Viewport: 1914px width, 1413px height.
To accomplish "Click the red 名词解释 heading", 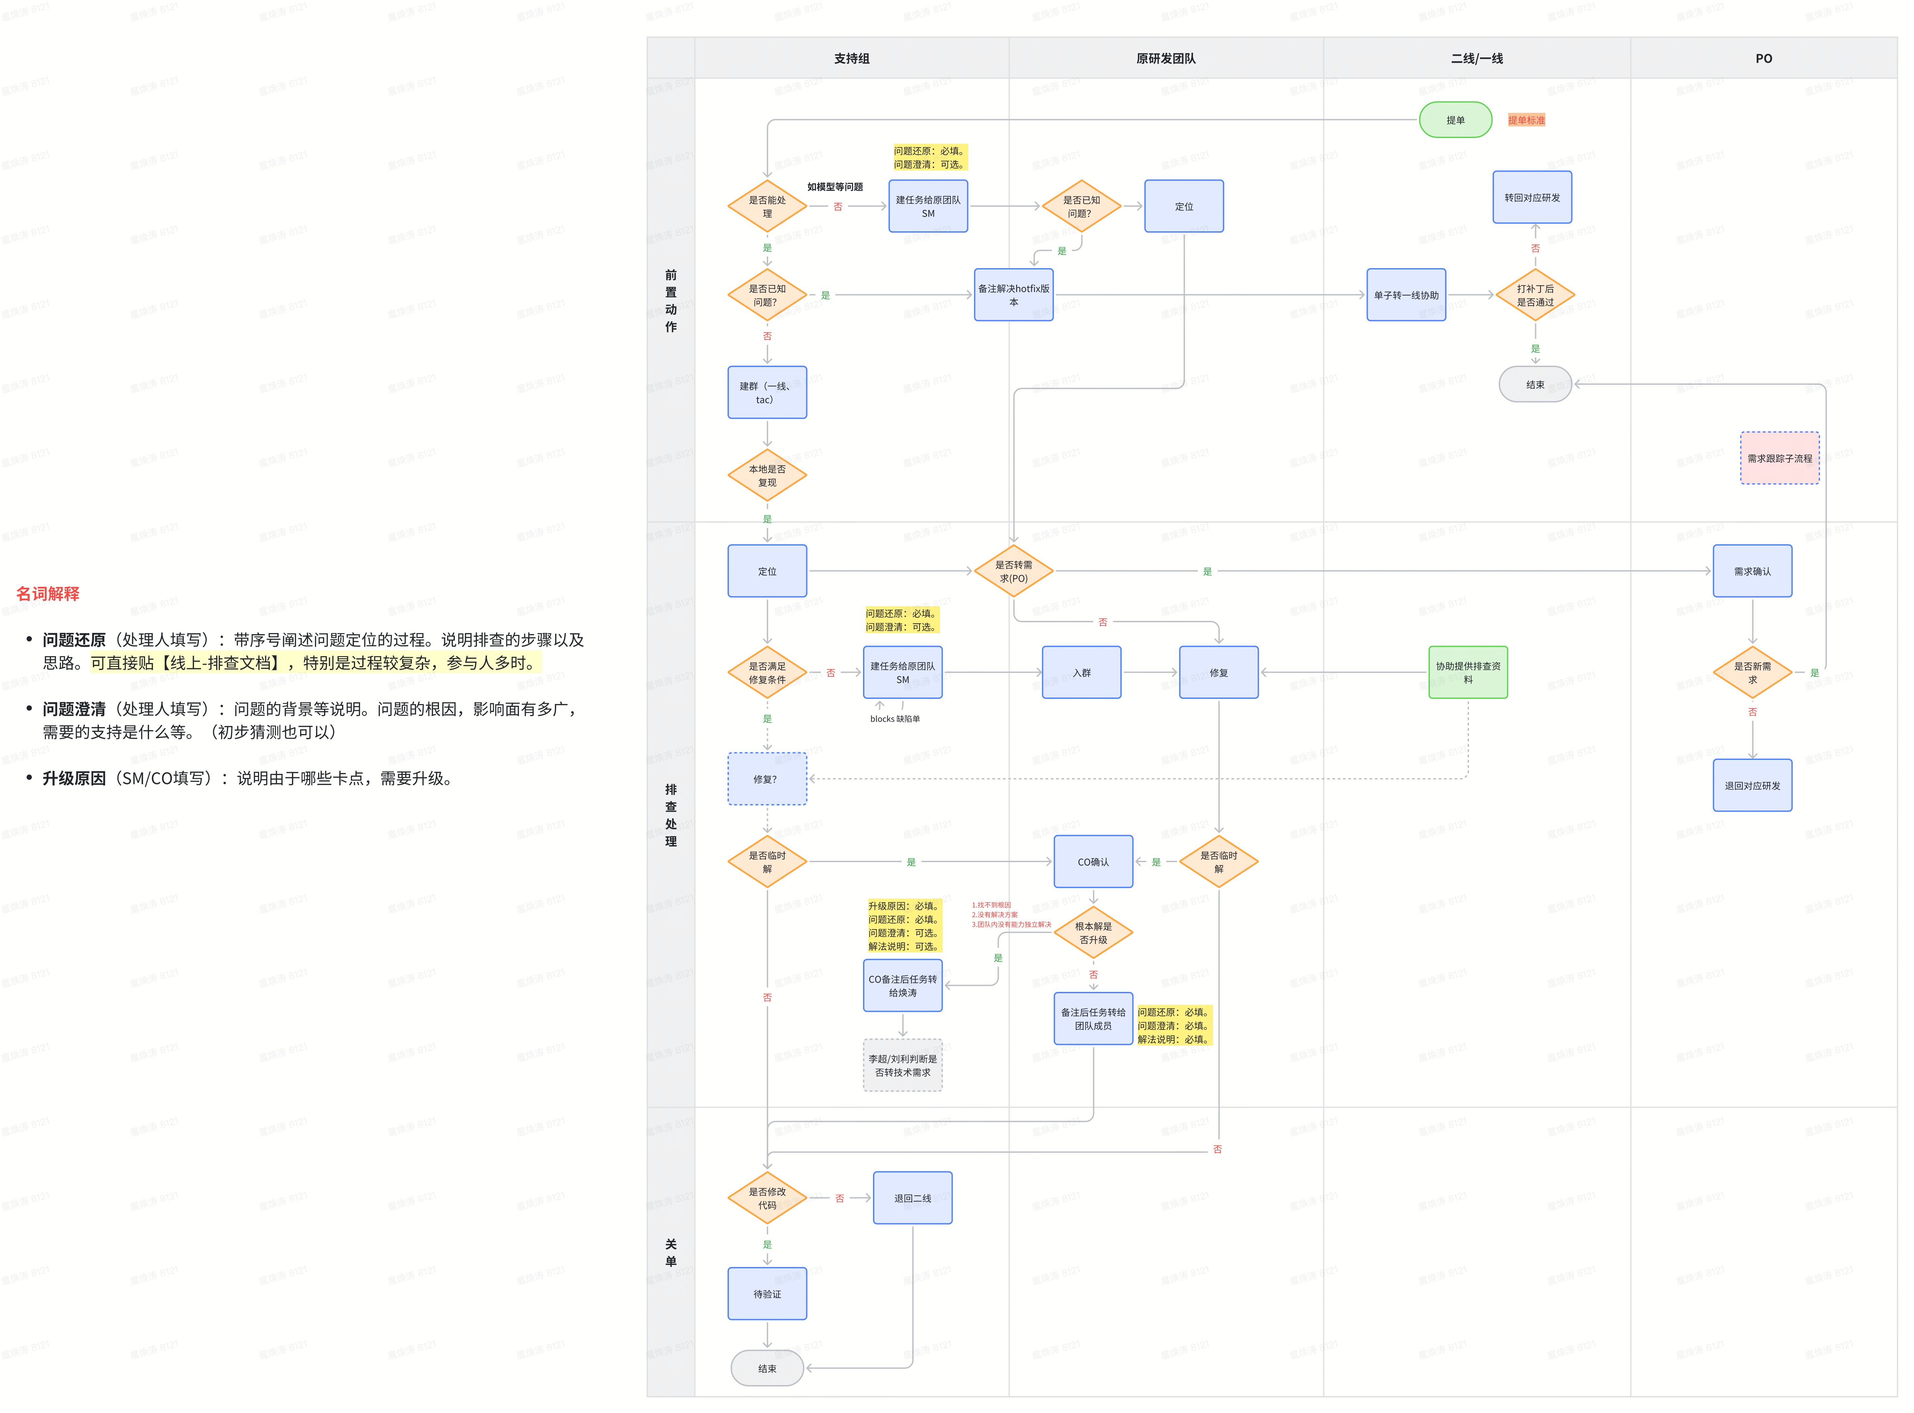I will pos(48,594).
